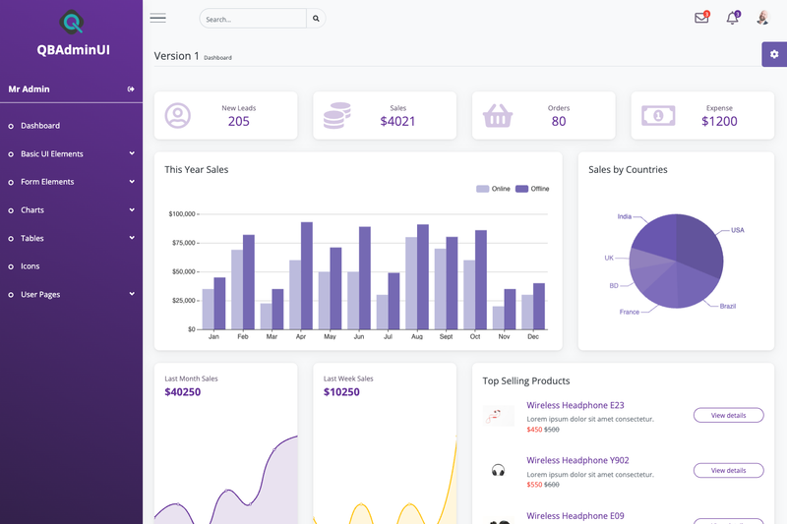Click the Top Selling Products heading
The height and width of the screenshot is (524, 787).
526,381
